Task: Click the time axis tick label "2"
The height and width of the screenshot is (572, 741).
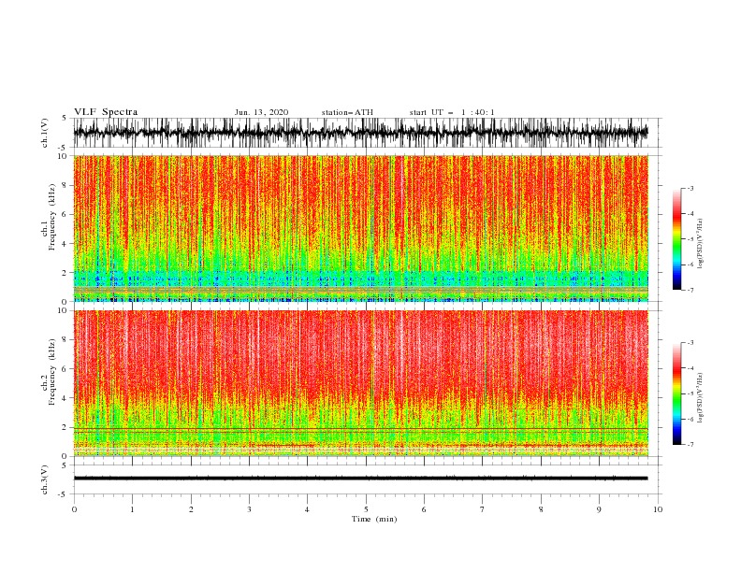Action: point(191,509)
